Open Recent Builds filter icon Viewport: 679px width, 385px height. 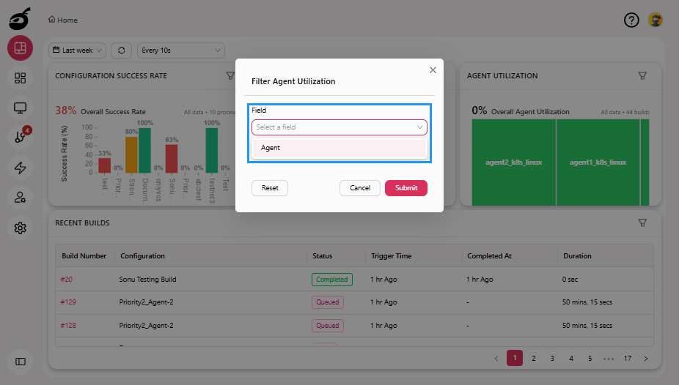[x=642, y=223]
